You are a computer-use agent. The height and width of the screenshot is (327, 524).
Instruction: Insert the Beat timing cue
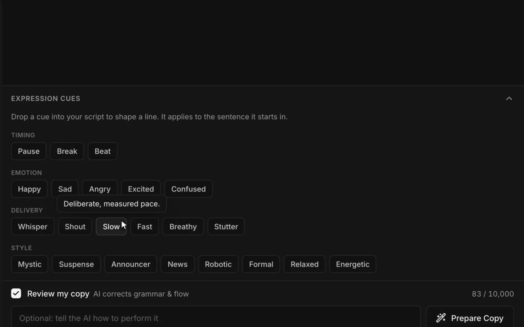tap(103, 151)
